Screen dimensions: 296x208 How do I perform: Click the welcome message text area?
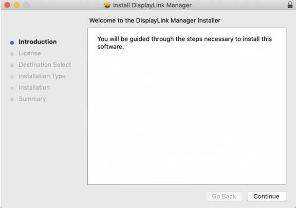(x=187, y=106)
